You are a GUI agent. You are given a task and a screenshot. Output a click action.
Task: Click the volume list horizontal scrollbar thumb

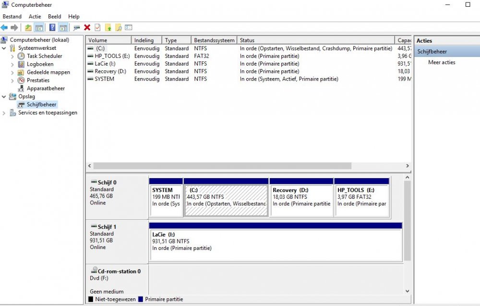pyautogui.click(x=223, y=166)
